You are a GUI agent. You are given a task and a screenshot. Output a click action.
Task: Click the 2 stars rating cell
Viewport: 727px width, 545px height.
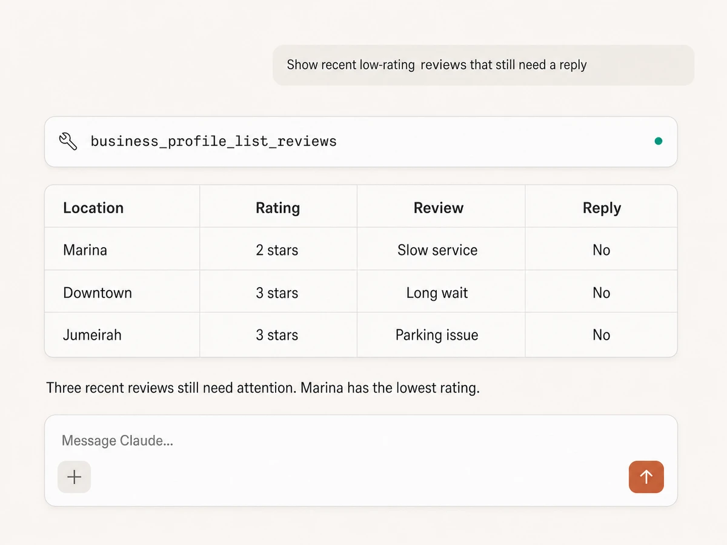pos(279,249)
